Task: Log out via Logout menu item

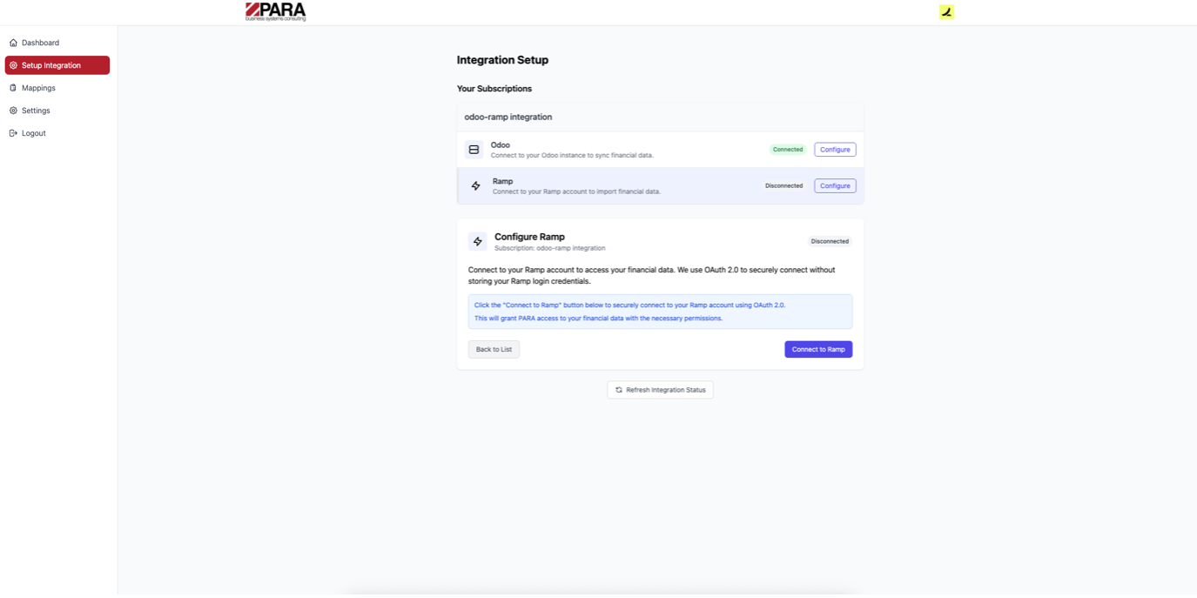Action: [x=57, y=133]
